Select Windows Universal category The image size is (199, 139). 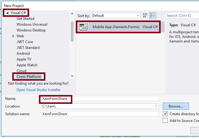pyautogui.click(x=32, y=24)
